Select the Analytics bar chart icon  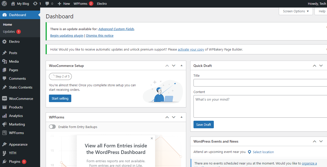pyautogui.click(x=5, y=116)
